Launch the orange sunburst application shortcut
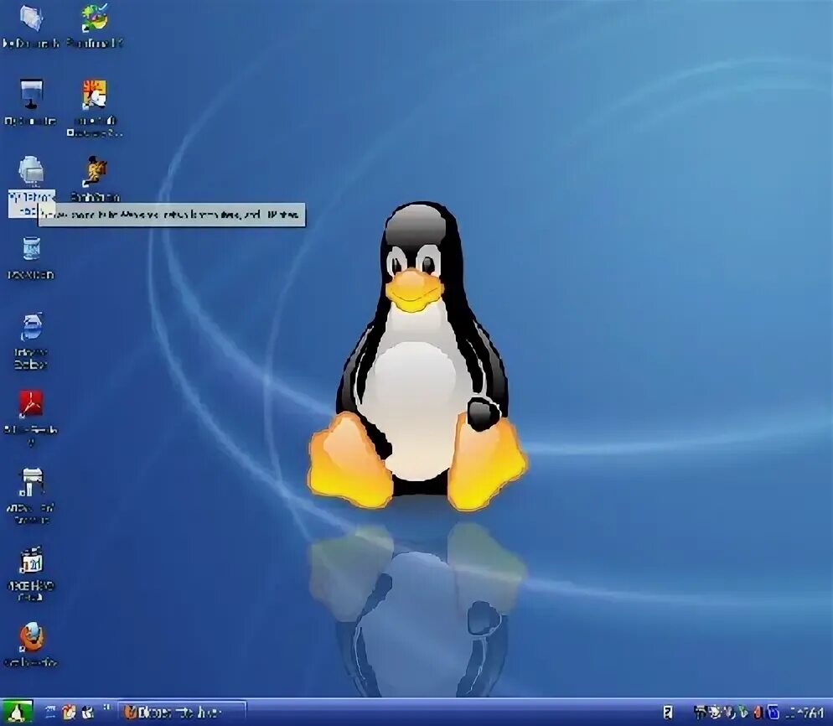The image size is (833, 726). (x=94, y=95)
